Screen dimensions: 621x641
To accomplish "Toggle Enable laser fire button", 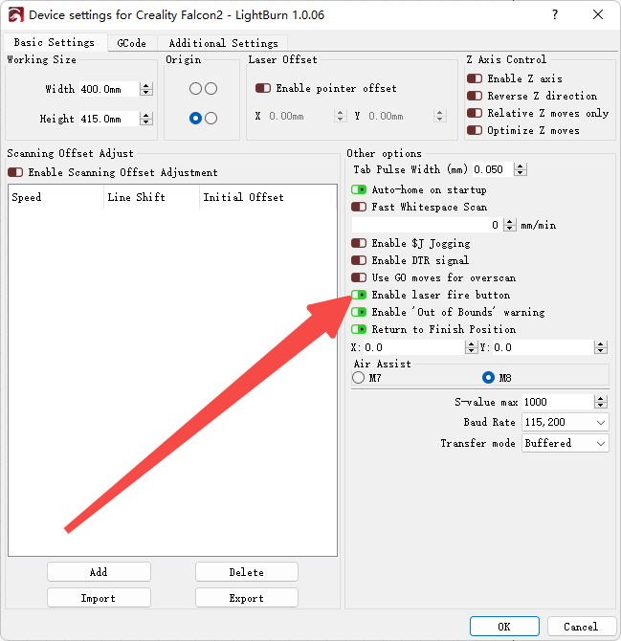I will (x=359, y=295).
